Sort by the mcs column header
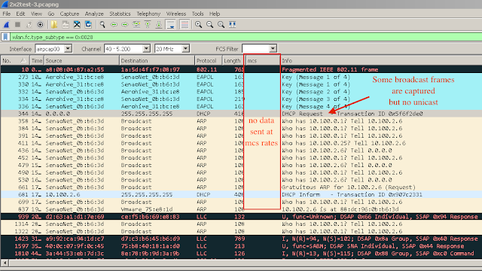The height and width of the screenshot is (271, 482). pyautogui.click(x=262, y=60)
